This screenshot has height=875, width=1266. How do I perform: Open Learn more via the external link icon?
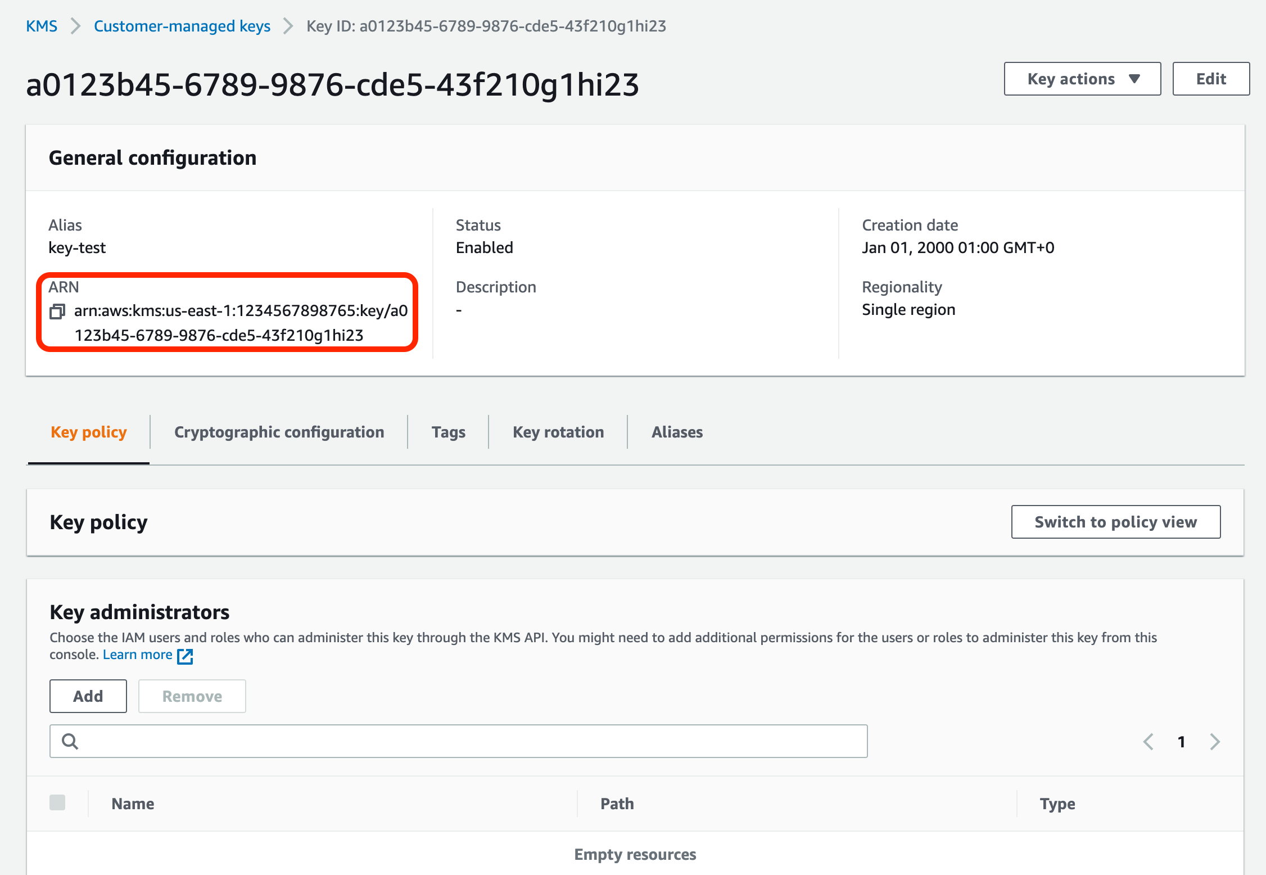[186, 655]
